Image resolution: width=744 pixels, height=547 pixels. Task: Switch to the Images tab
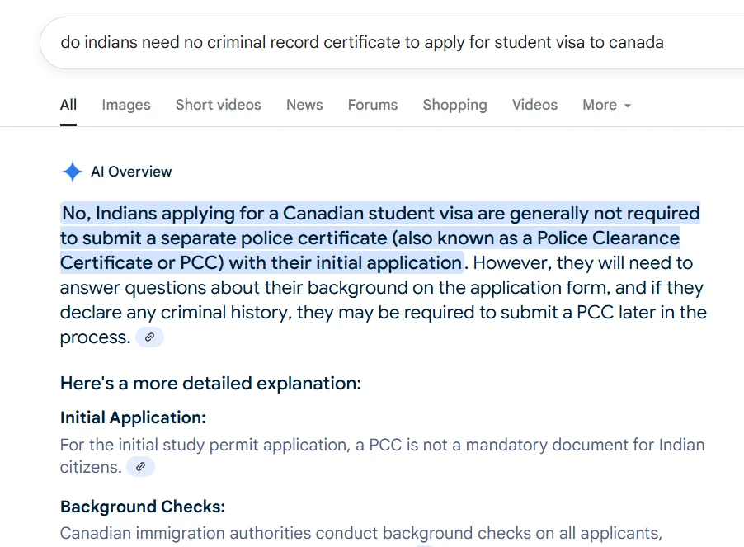coord(126,105)
